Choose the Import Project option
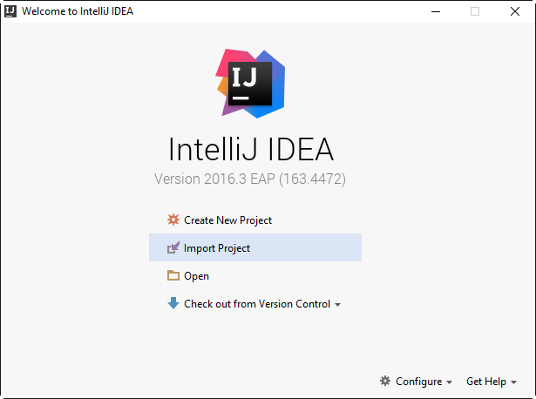The width and height of the screenshot is (536, 399). pos(217,248)
